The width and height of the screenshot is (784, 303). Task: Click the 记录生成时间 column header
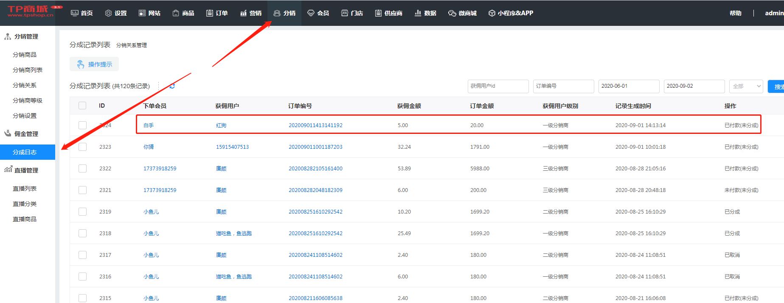[633, 106]
